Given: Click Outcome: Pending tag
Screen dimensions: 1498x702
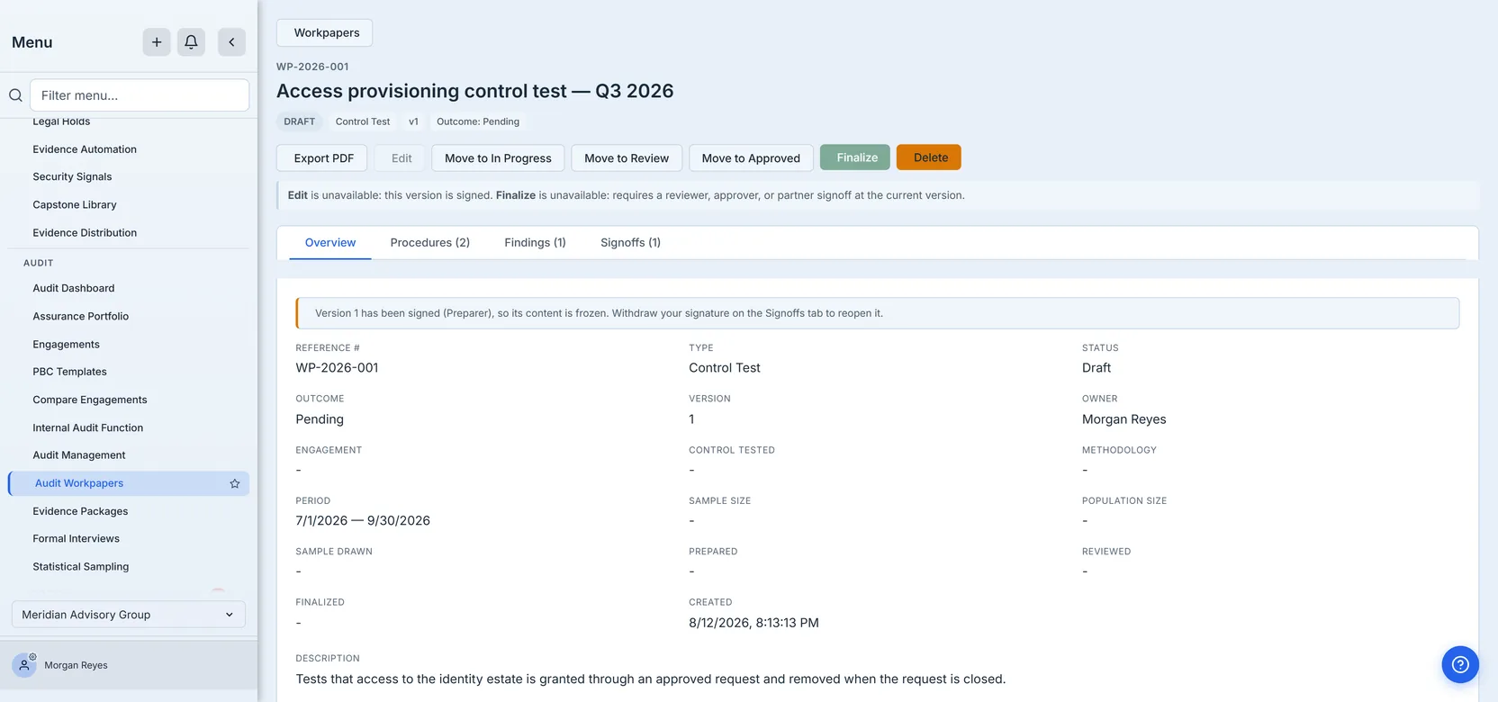Looking at the screenshot, I should (x=478, y=121).
